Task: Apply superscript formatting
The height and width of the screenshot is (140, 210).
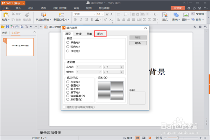Action: [105, 20]
